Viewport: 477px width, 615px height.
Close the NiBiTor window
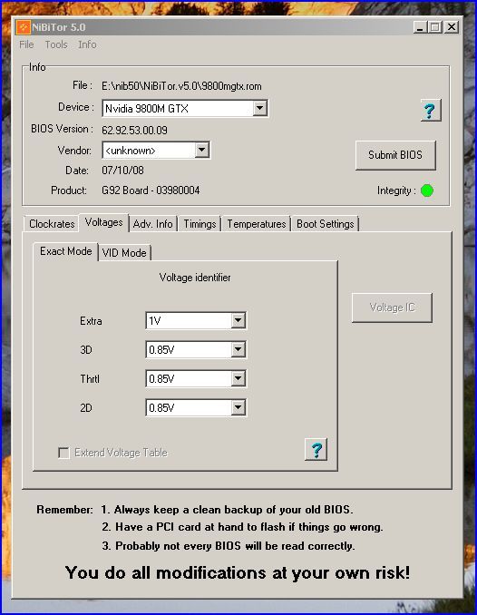point(452,27)
